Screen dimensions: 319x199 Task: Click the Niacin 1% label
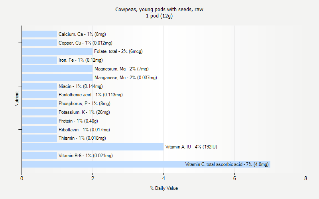[81, 86]
